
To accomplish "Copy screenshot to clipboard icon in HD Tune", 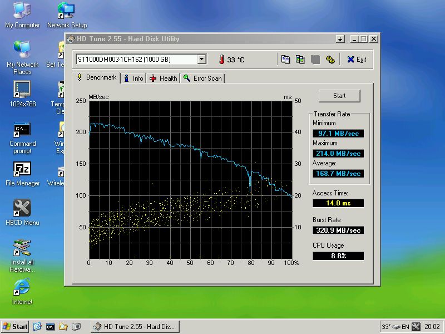I will 300,60.
